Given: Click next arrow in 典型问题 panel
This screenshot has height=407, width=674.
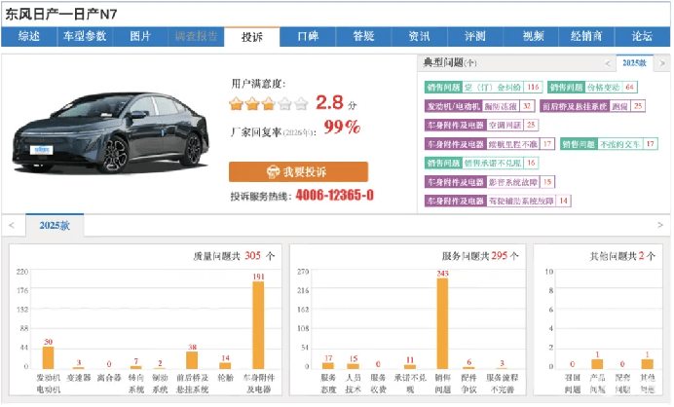Looking at the screenshot, I should pyautogui.click(x=660, y=62).
